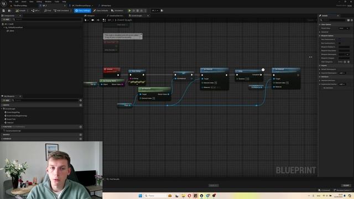Click the Event Graph breadcrumb text
This screenshot has height=199, width=354.
[124, 20]
